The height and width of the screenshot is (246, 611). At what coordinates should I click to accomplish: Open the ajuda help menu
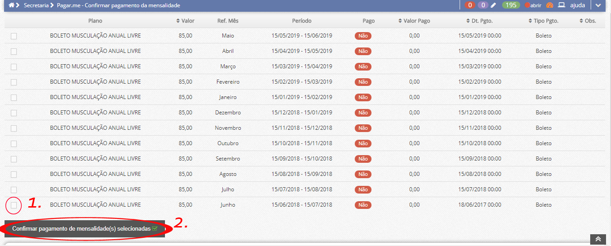coord(578,5)
